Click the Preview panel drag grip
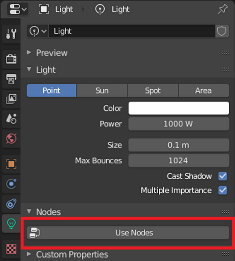 [x=225, y=53]
